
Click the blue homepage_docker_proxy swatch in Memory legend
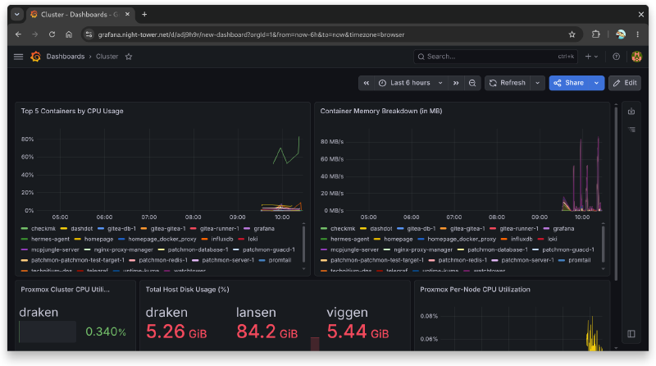click(421, 239)
